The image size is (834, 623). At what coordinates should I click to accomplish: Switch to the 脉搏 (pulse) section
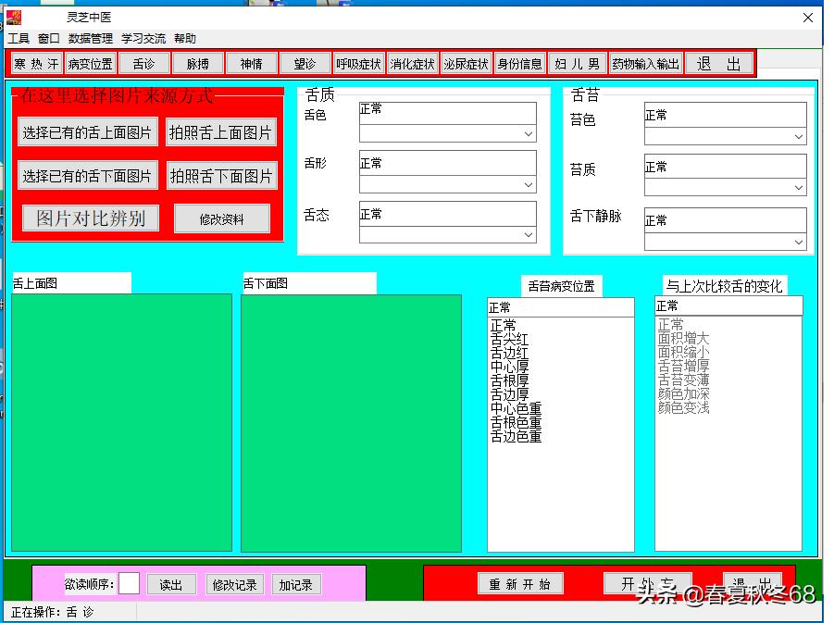197,62
